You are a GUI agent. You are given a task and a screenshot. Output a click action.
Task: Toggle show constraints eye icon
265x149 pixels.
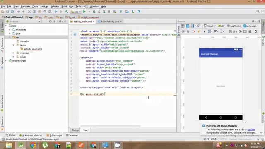[x=183, y=31]
